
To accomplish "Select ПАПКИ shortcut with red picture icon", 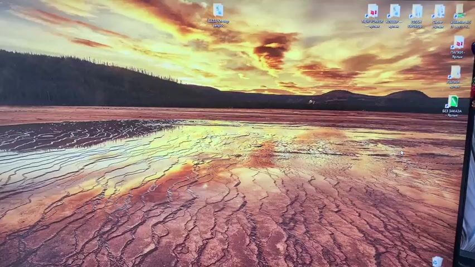I will pyautogui.click(x=457, y=47).
